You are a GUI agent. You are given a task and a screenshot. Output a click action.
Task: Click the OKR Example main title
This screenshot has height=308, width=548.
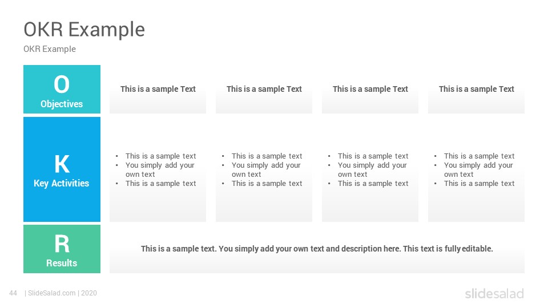(84, 29)
